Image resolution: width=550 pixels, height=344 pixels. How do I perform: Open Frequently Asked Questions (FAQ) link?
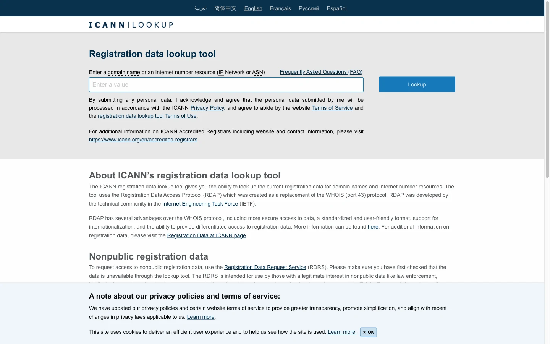pos(321,72)
